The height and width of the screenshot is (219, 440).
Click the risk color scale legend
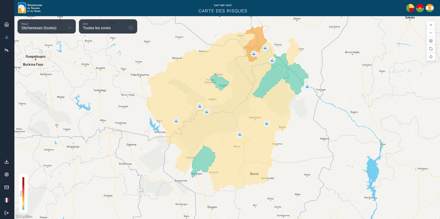point(23,193)
